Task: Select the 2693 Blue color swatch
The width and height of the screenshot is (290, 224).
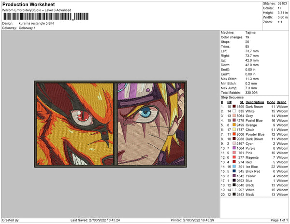Action: [234, 180]
